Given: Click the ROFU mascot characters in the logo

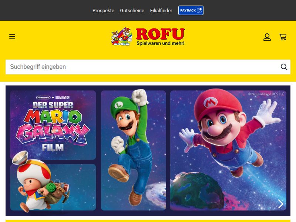Looking at the screenshot, I should coord(122,37).
